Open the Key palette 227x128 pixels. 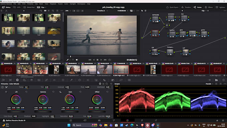(113, 80)
